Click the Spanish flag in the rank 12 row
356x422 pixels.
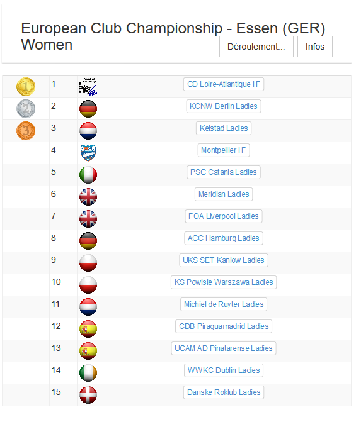point(88,329)
